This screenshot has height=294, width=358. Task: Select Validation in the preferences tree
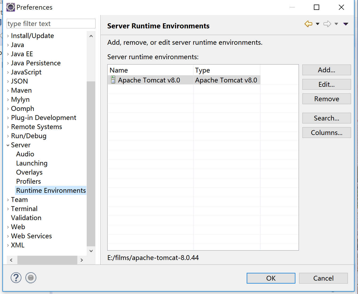(x=26, y=218)
